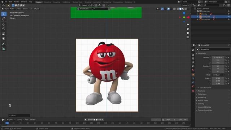Toggle Collection visibility eye icon
This screenshot has height=130, width=231.
[228, 11]
